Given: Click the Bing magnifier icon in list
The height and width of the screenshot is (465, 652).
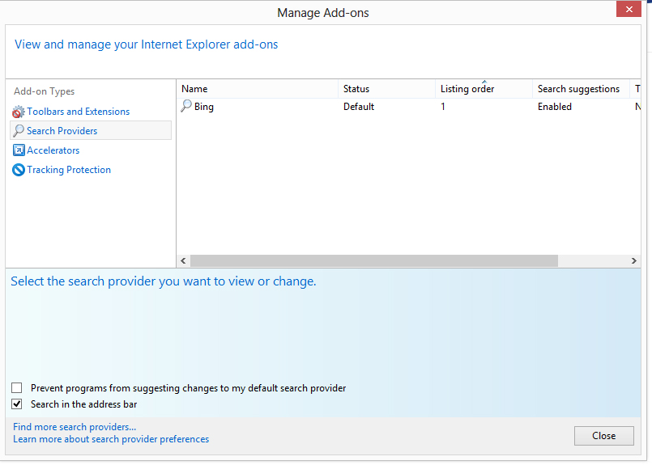Looking at the screenshot, I should pyautogui.click(x=186, y=106).
